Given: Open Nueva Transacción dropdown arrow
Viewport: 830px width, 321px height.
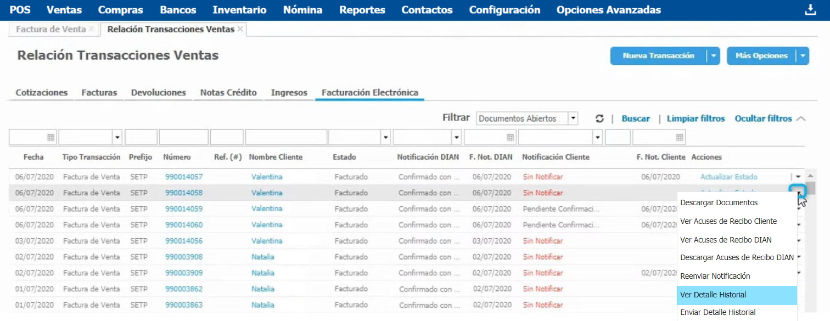Looking at the screenshot, I should (713, 56).
